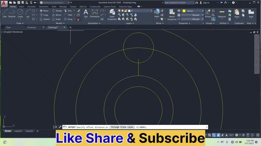Image resolution: width=261 pixels, height=146 pixels.
Task: Click the Group tool
Action: pyautogui.click(x=208, y=13)
